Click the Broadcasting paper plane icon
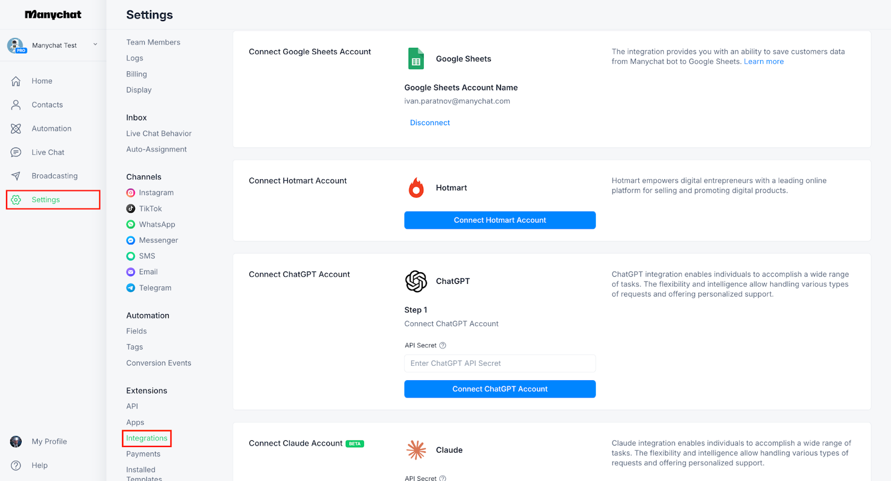The height and width of the screenshot is (481, 891). tap(16, 176)
